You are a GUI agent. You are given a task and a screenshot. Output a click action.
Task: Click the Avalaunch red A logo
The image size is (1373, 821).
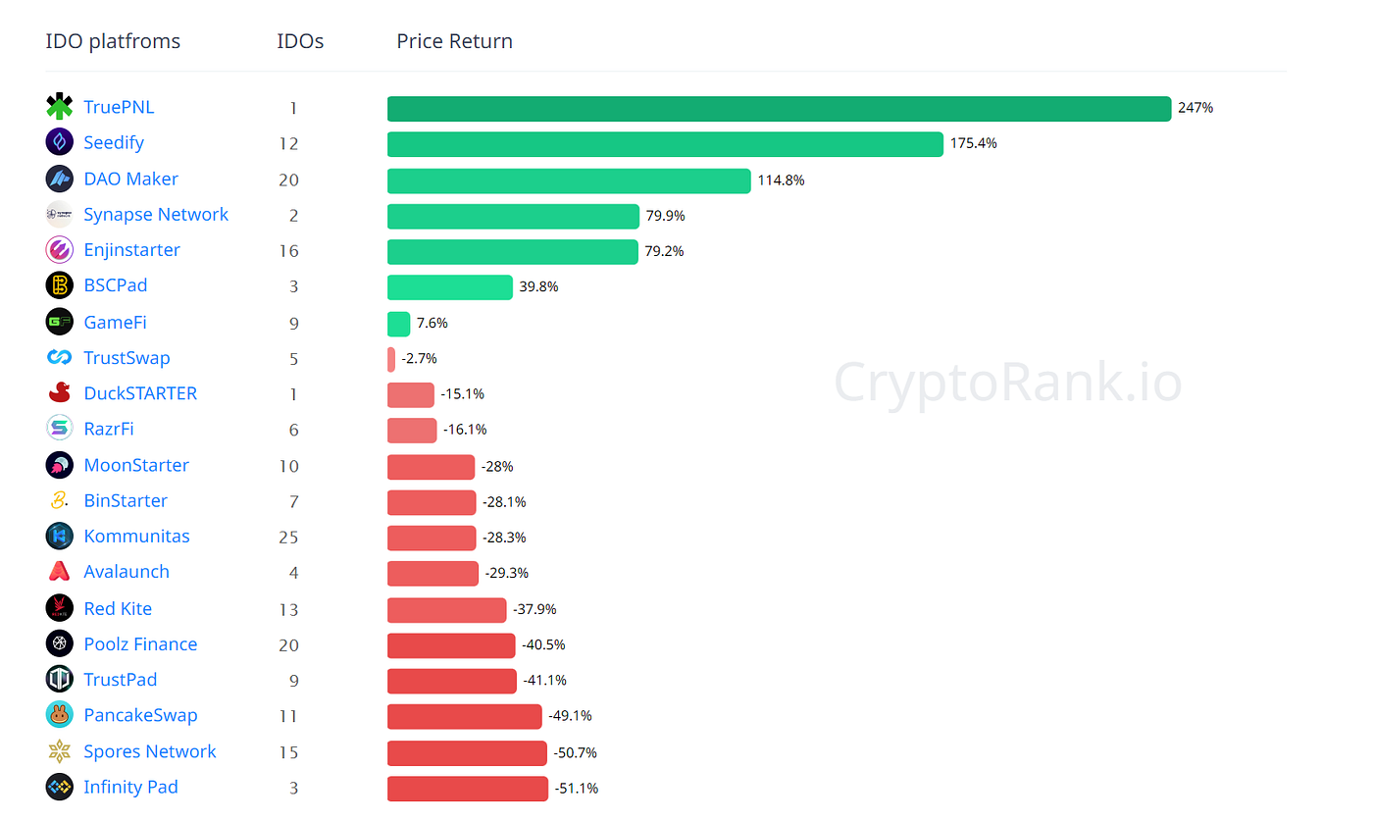point(60,572)
